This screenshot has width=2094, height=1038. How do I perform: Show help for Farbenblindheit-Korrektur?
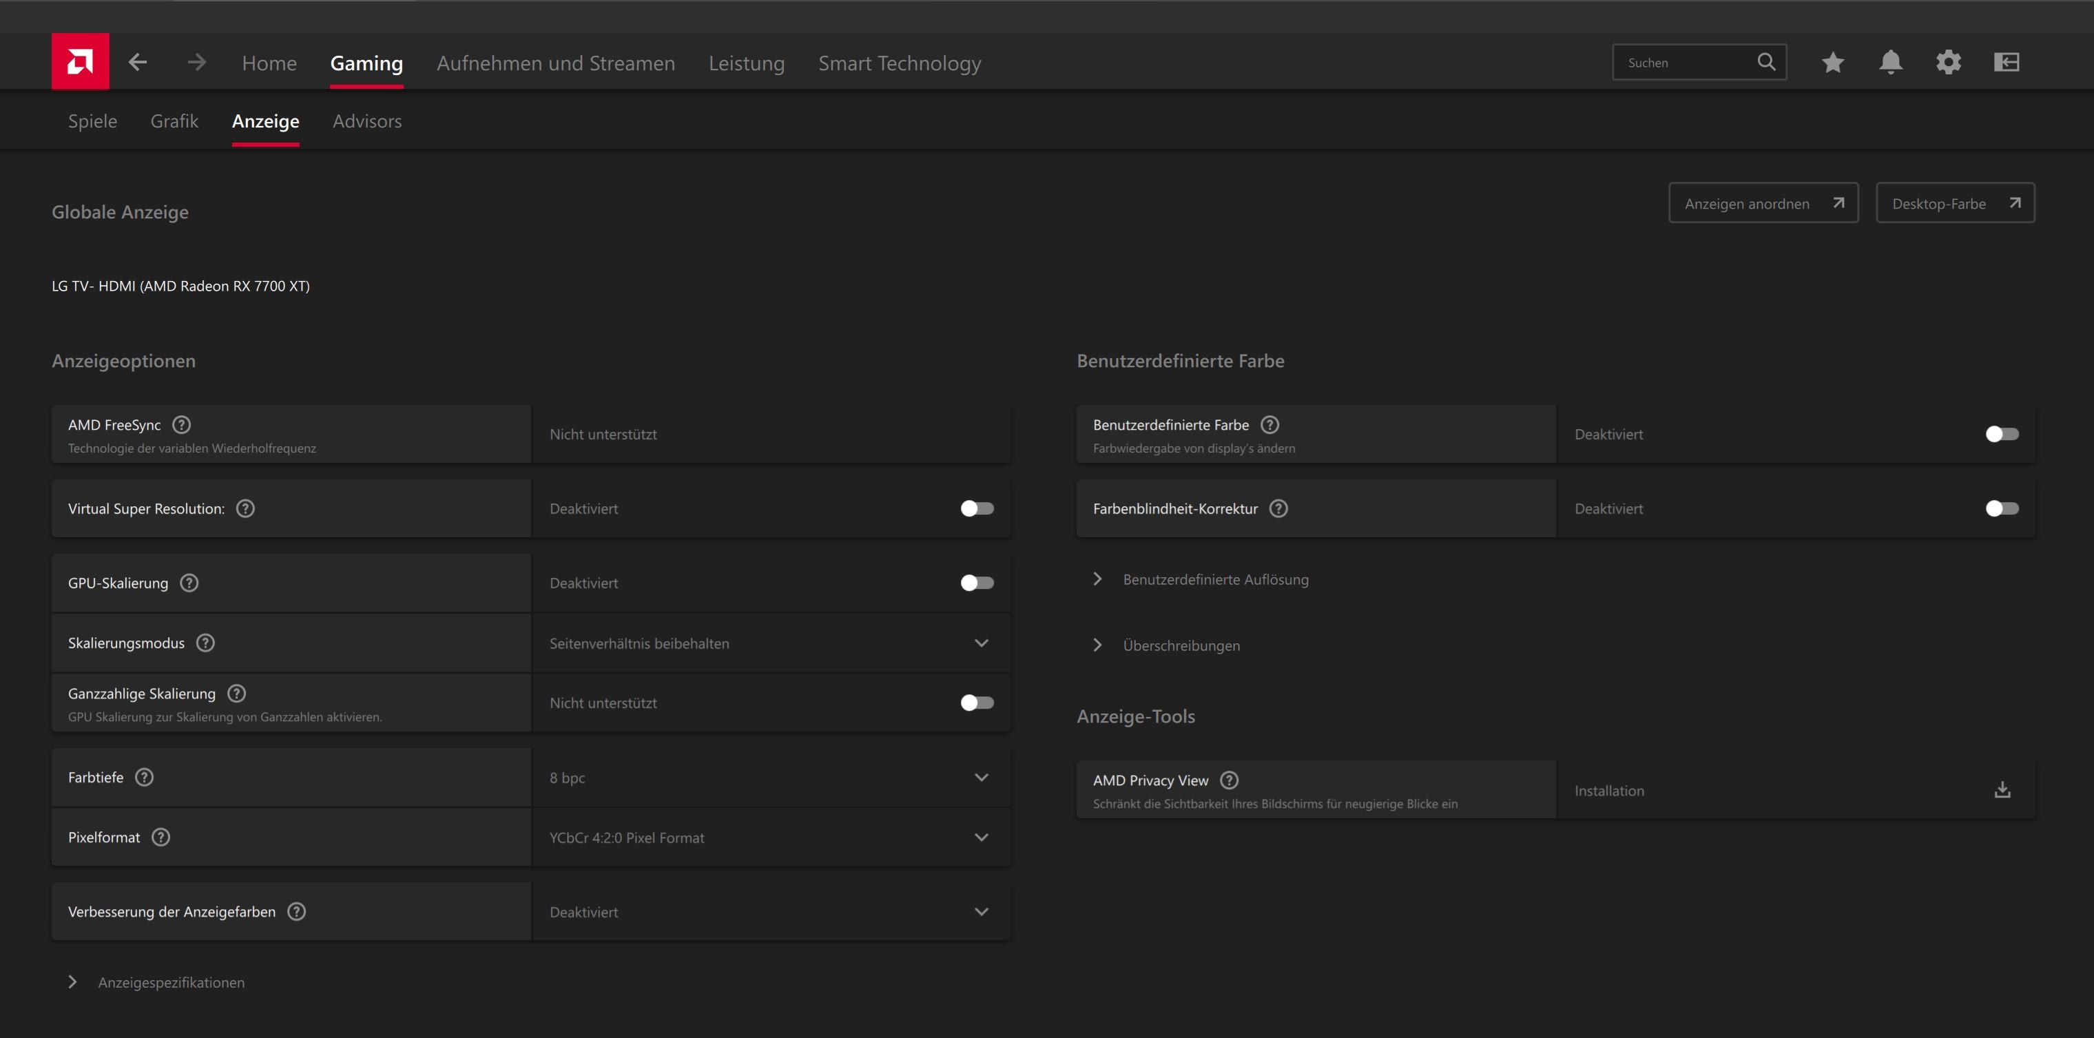click(x=1278, y=508)
